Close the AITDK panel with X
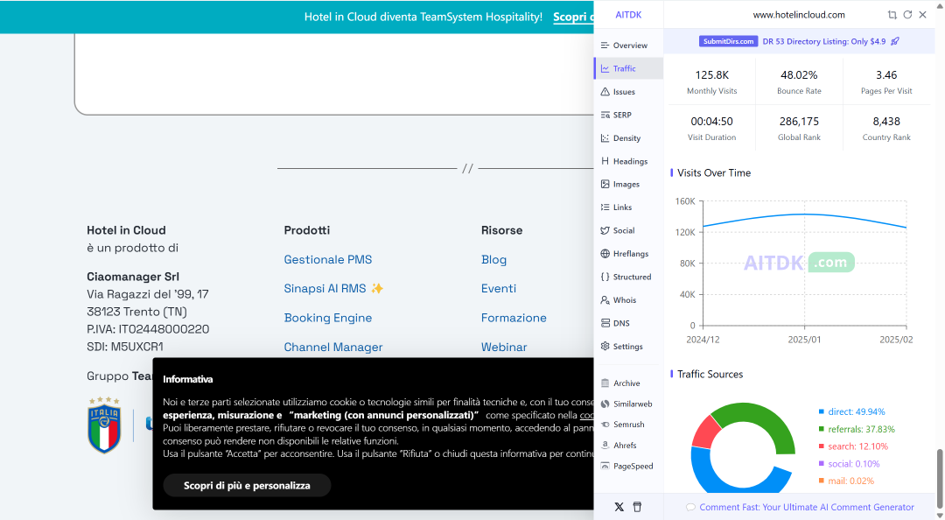The width and height of the screenshot is (945, 520). click(923, 15)
